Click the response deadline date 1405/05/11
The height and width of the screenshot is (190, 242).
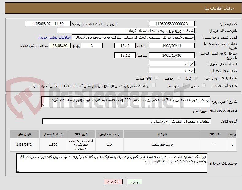pyautogui.click(x=171, y=45)
